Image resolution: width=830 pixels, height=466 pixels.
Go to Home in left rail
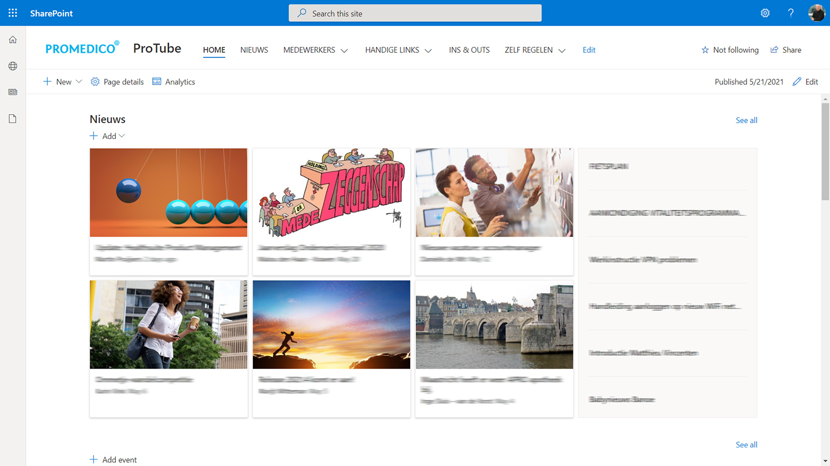coord(13,40)
